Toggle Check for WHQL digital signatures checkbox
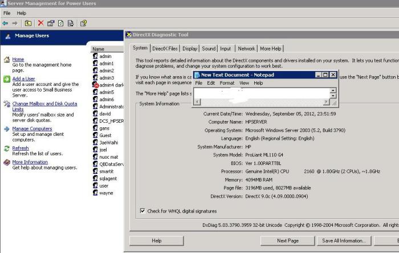Viewport: 399px width, 253px height. 142,211
